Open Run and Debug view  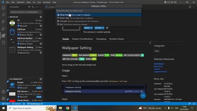3,29
